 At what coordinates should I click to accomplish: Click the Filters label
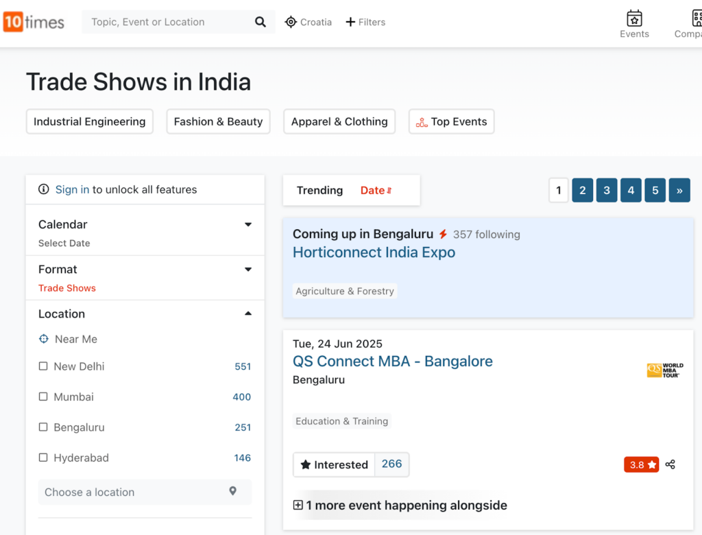372,22
